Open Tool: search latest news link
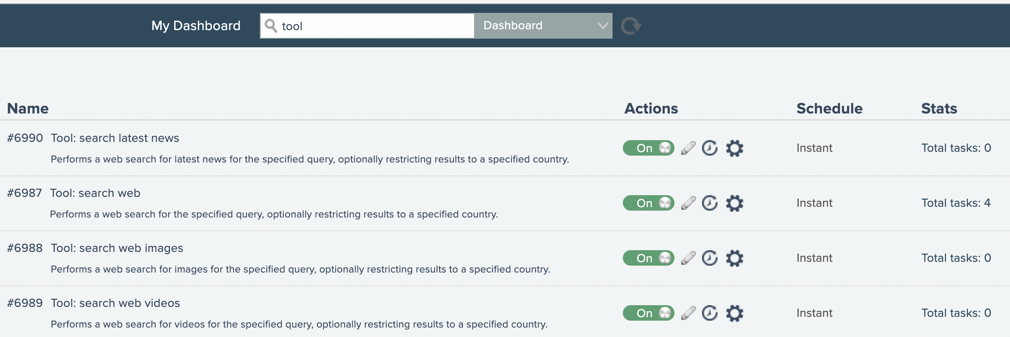 (x=115, y=138)
